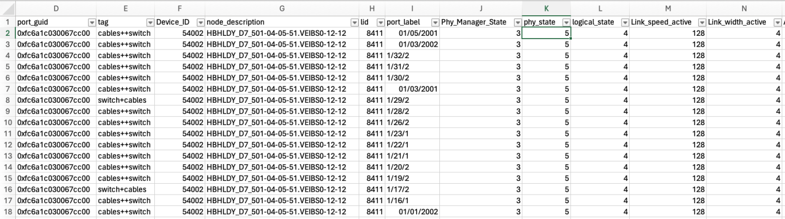Viewport: 785px width, 219px height.
Task: Open the port_label filter dropdown
Action: [x=434, y=22]
